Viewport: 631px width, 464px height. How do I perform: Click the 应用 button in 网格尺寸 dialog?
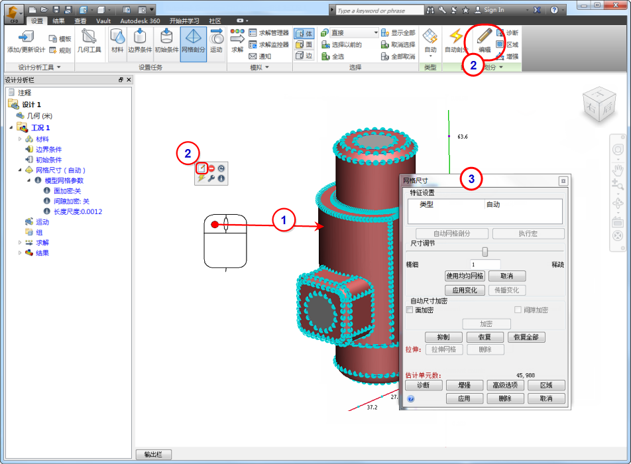point(465,399)
